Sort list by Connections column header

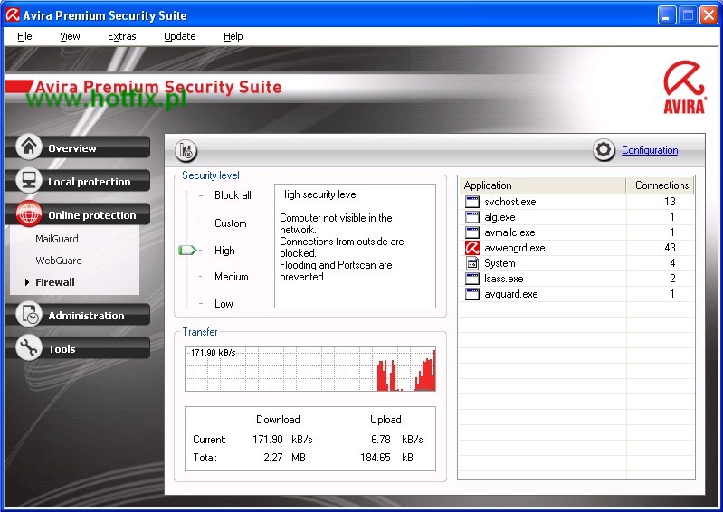pos(661,185)
